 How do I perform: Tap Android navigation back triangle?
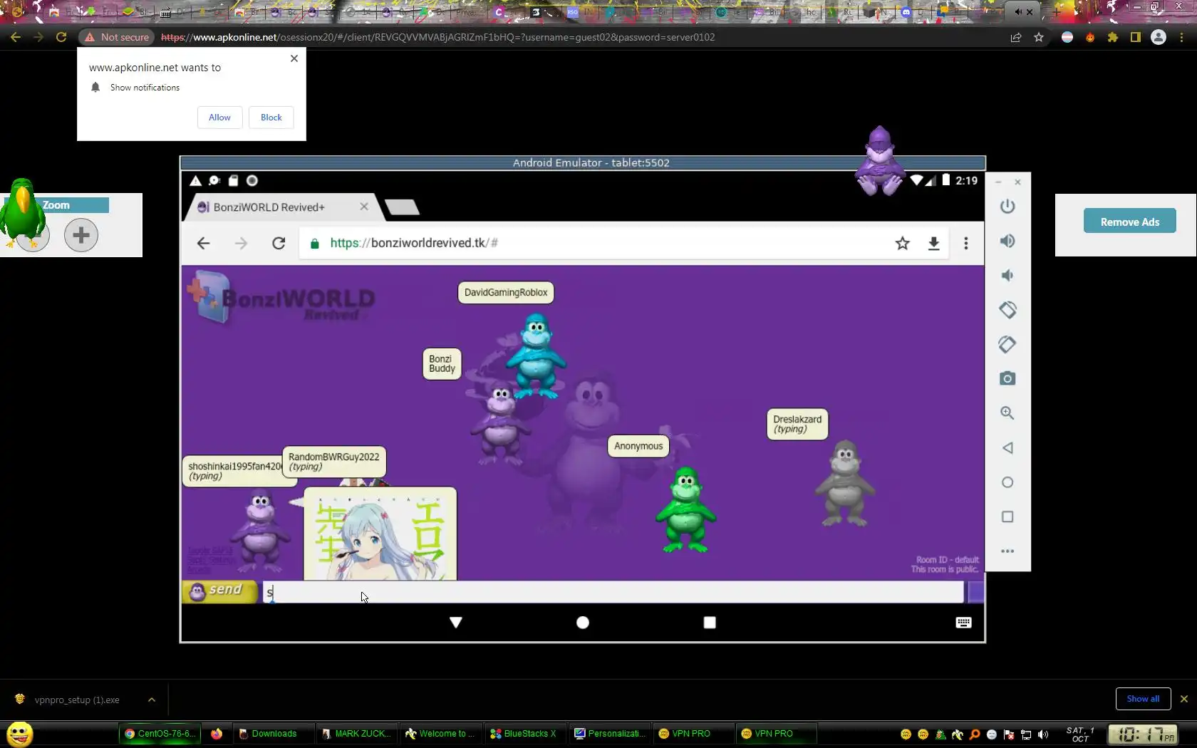click(456, 623)
